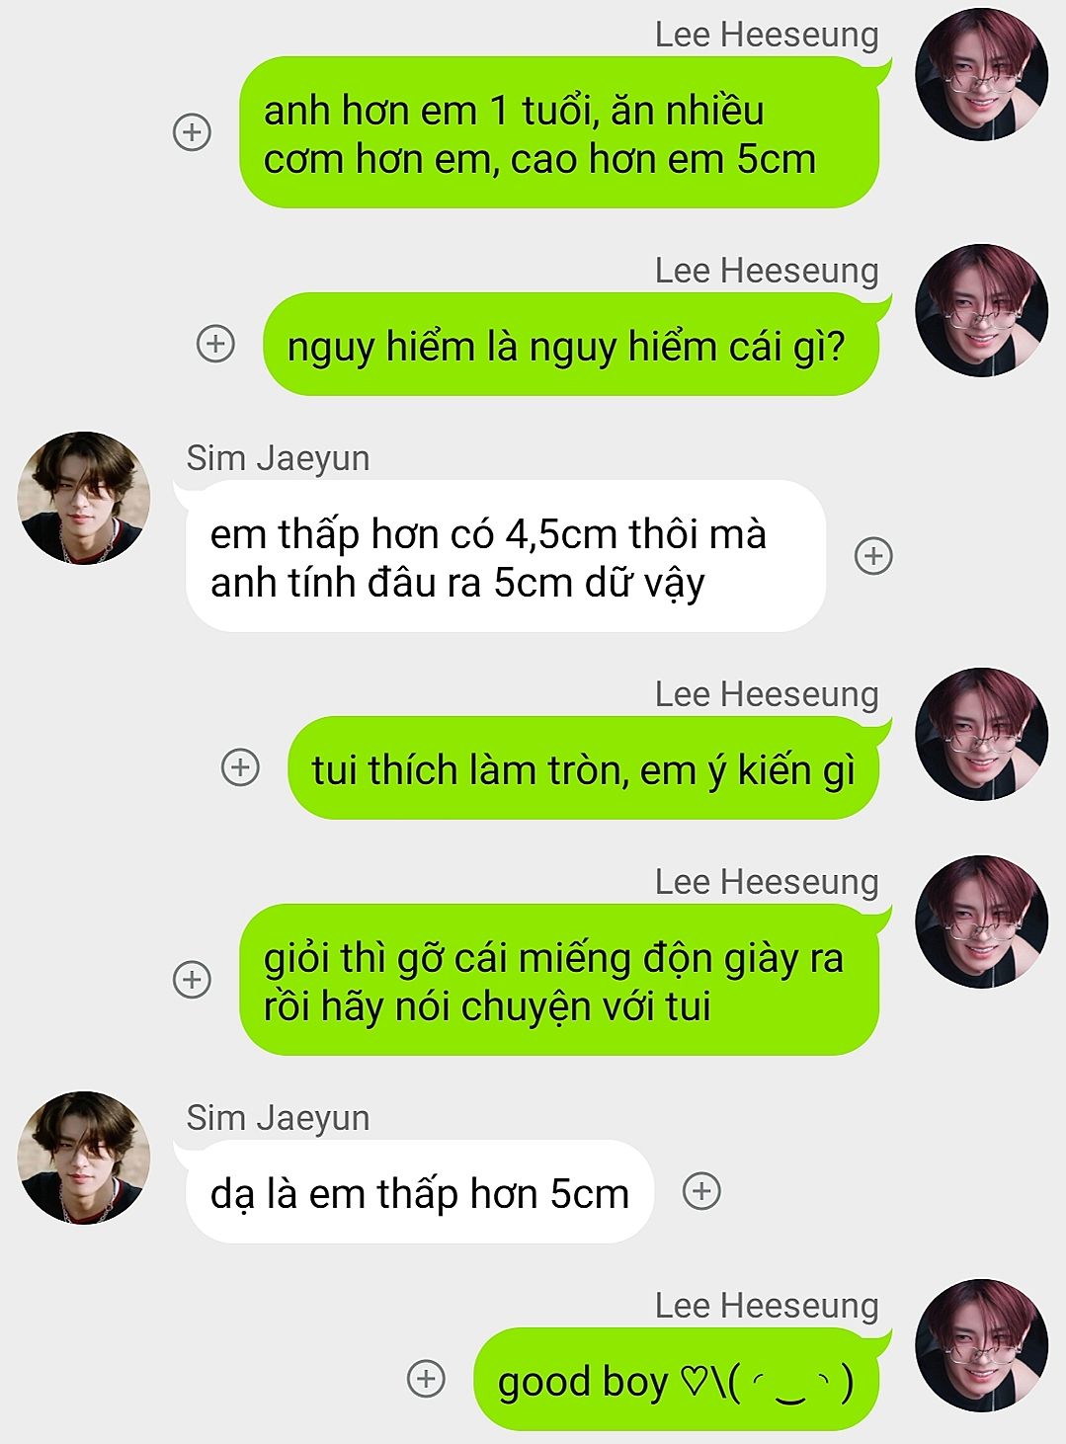Image resolution: width=1066 pixels, height=1444 pixels.
Task: Click plus icon beside 'em thấp hơn có 4,5cm' message
Action: (x=873, y=556)
